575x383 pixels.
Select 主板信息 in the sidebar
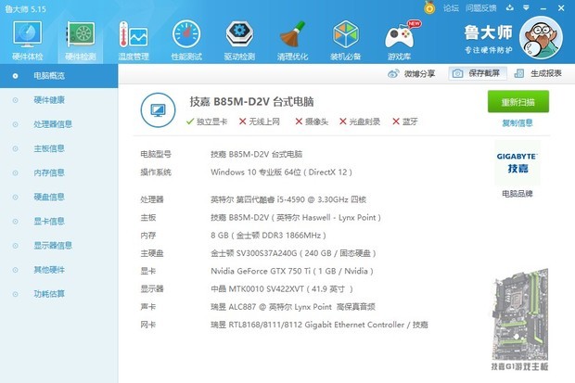click(x=58, y=148)
